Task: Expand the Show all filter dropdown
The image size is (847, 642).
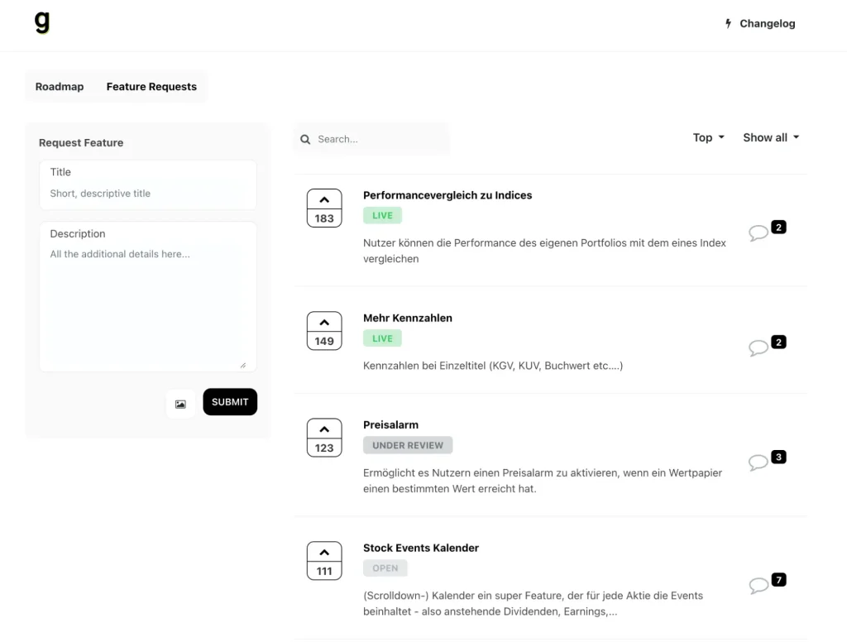Action: (771, 138)
